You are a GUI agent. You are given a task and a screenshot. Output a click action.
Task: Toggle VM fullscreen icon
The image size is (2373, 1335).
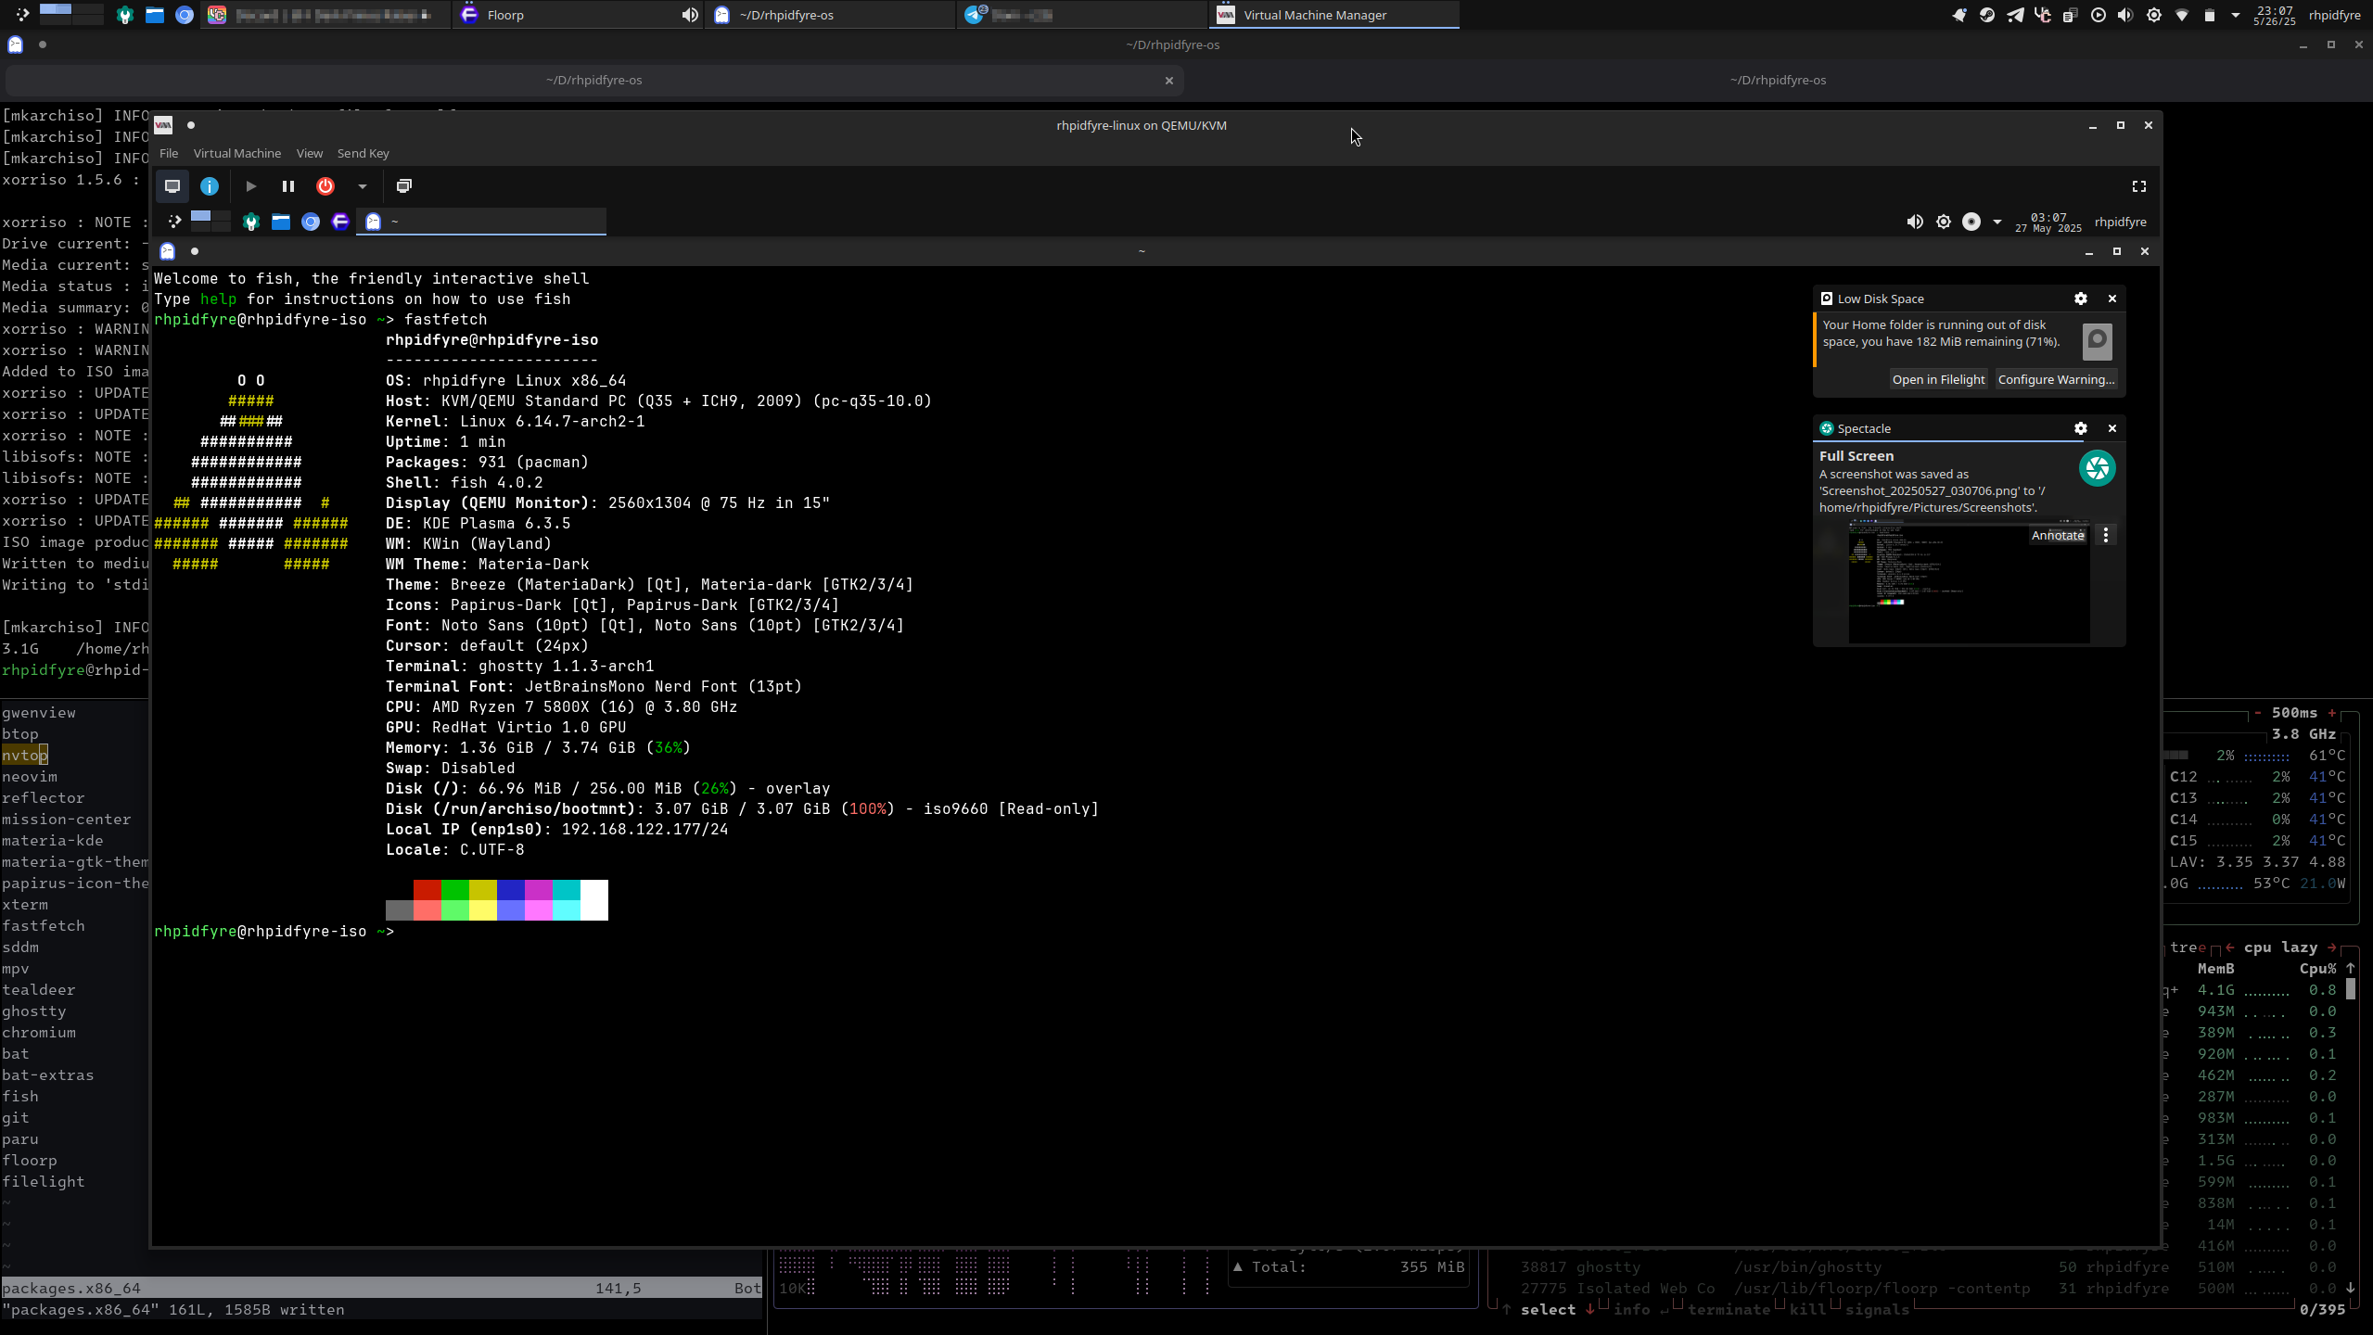pos(2139,186)
